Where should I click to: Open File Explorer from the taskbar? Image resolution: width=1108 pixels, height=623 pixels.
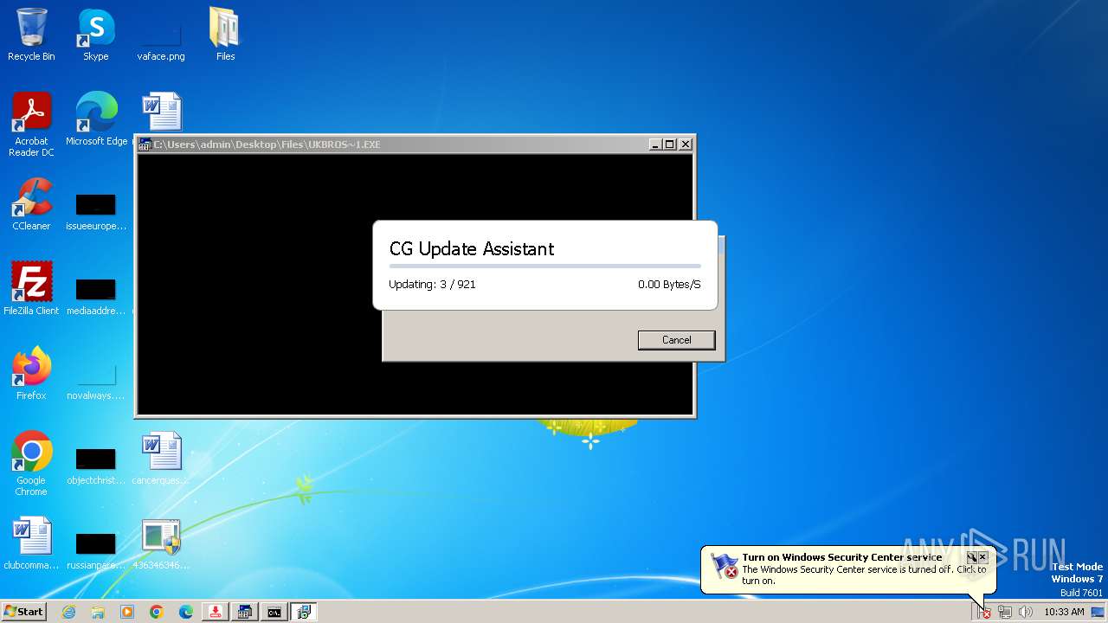click(98, 612)
